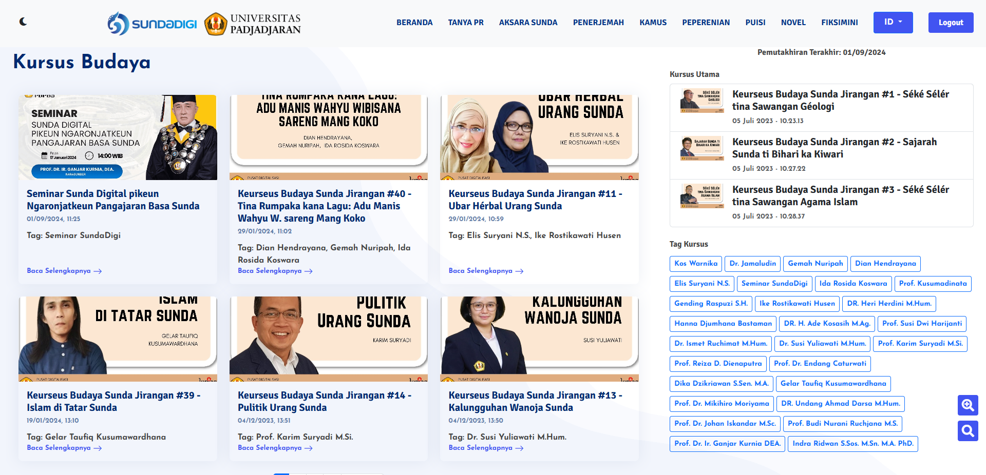Screen dimensions: 986x475
Task: Open Seminar Sunda Digital pikeun Ngaronjatkeun title
Action: pos(113,200)
